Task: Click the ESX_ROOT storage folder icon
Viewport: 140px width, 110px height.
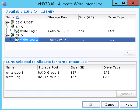Action: click(12, 22)
